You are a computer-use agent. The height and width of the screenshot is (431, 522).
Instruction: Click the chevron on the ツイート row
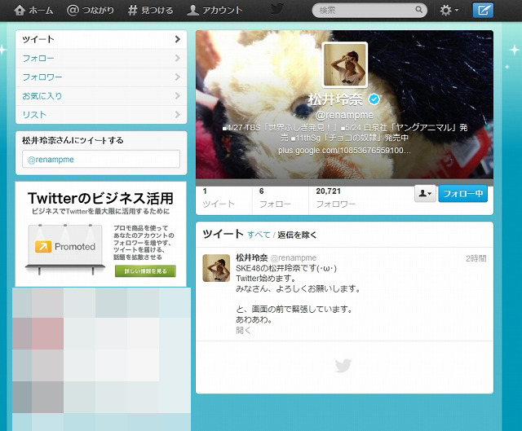178,39
